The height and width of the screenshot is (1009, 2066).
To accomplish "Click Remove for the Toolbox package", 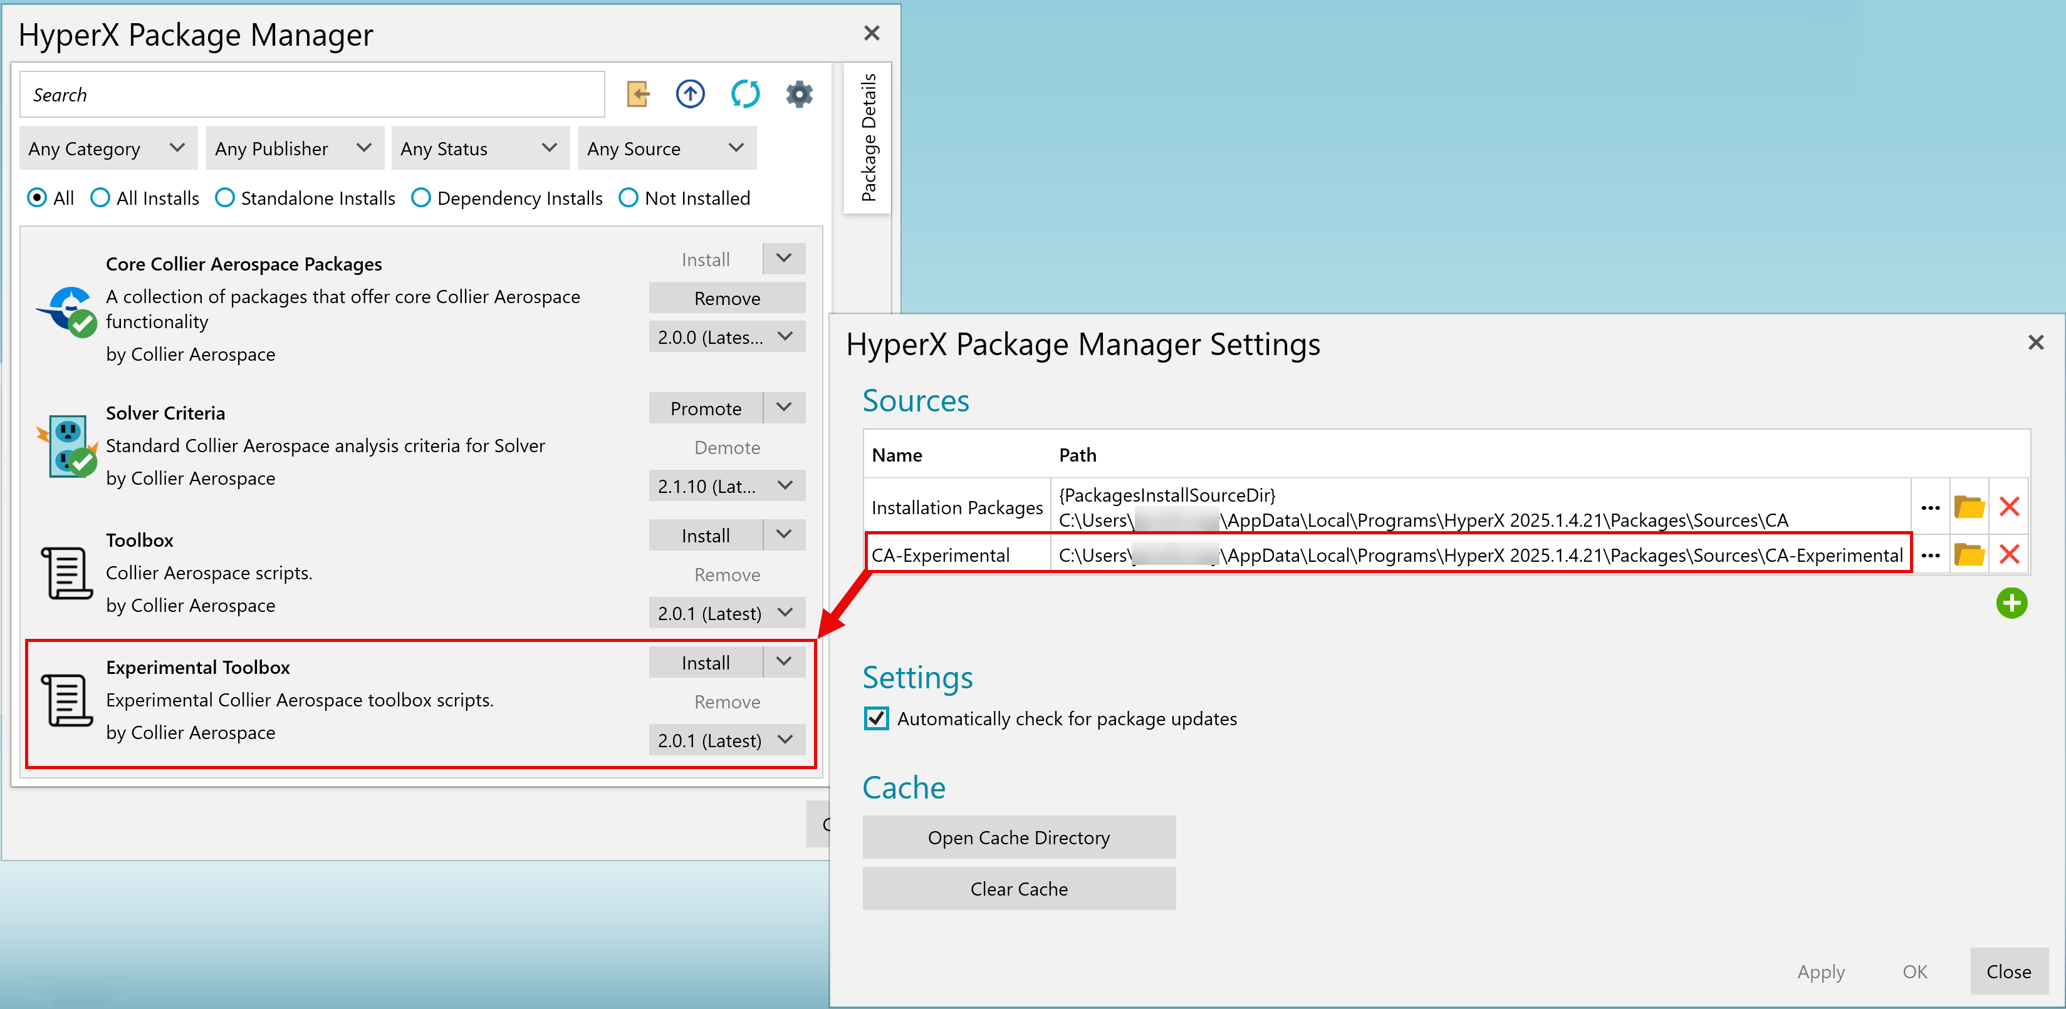I will [727, 574].
